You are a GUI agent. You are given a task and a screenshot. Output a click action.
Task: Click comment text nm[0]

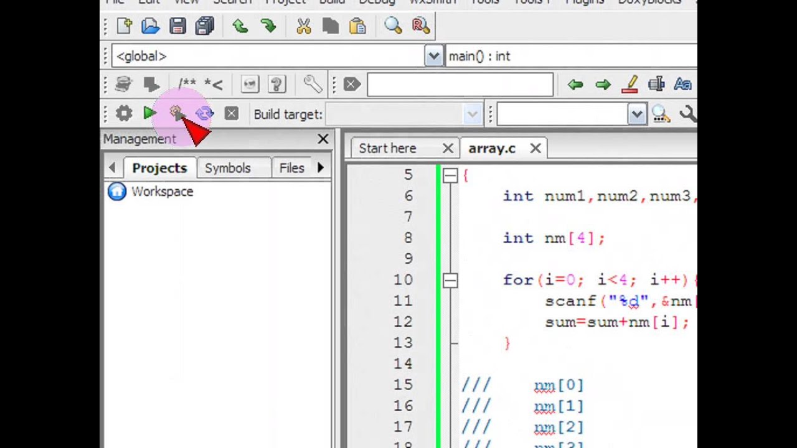pos(559,385)
